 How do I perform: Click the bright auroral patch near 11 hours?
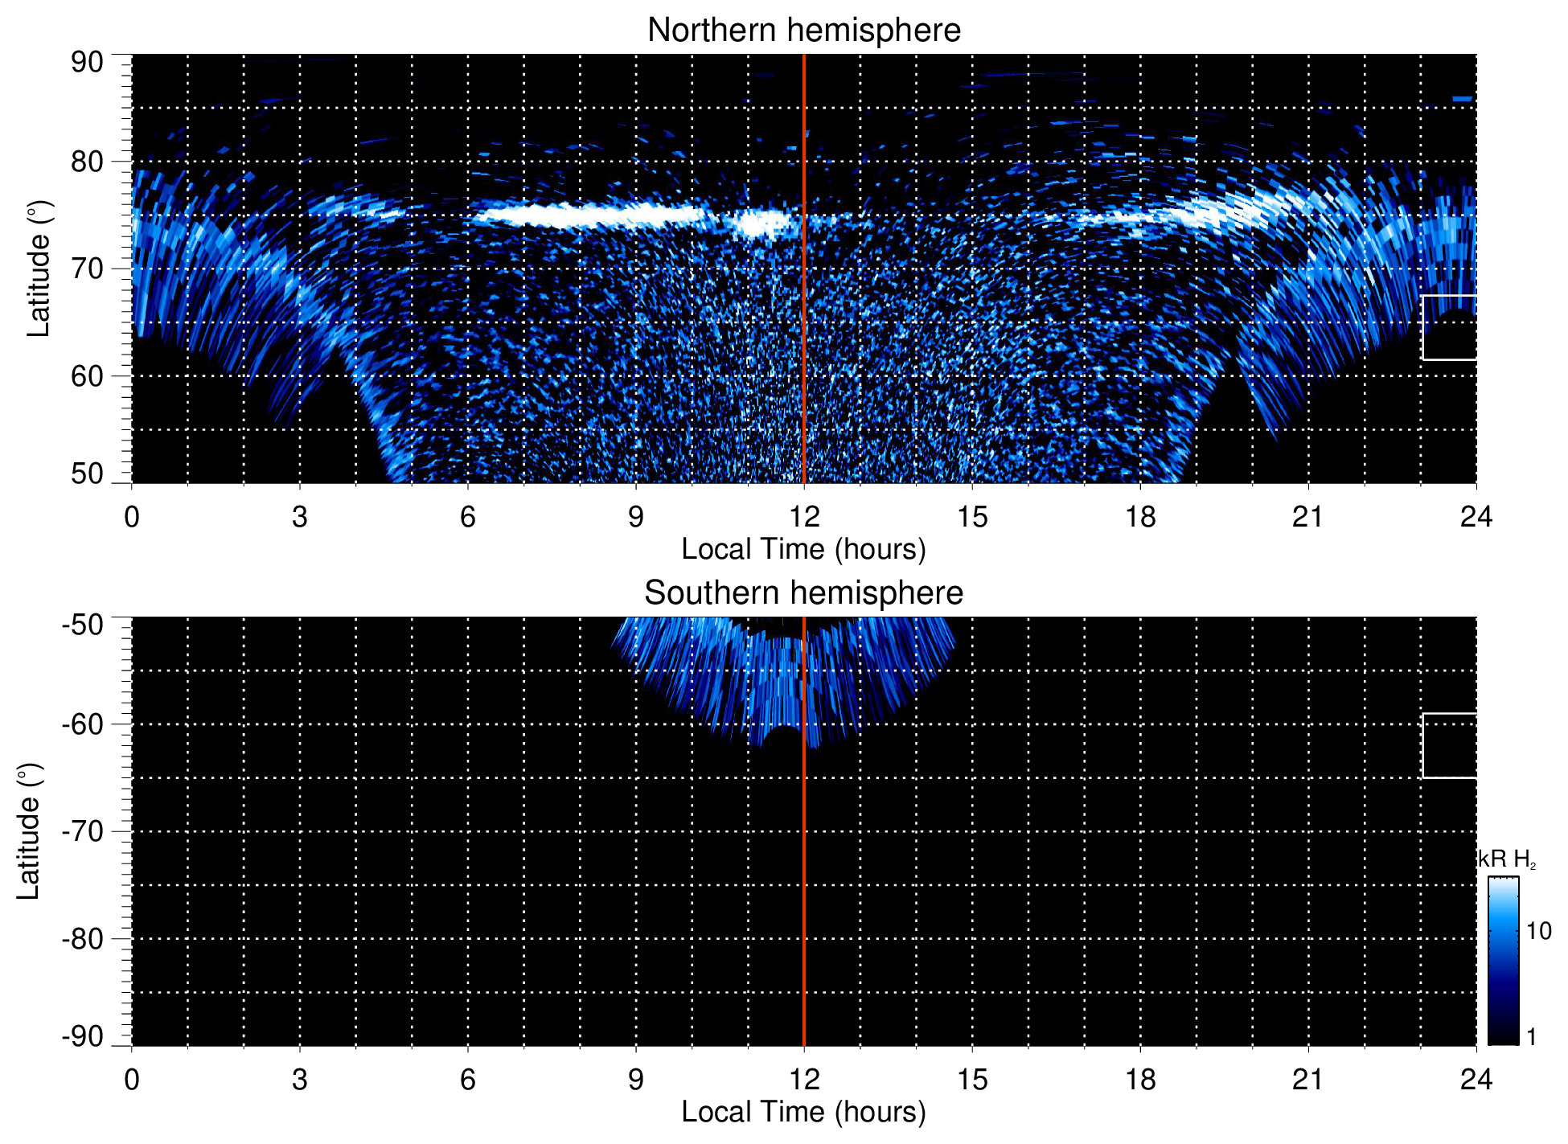click(x=756, y=223)
